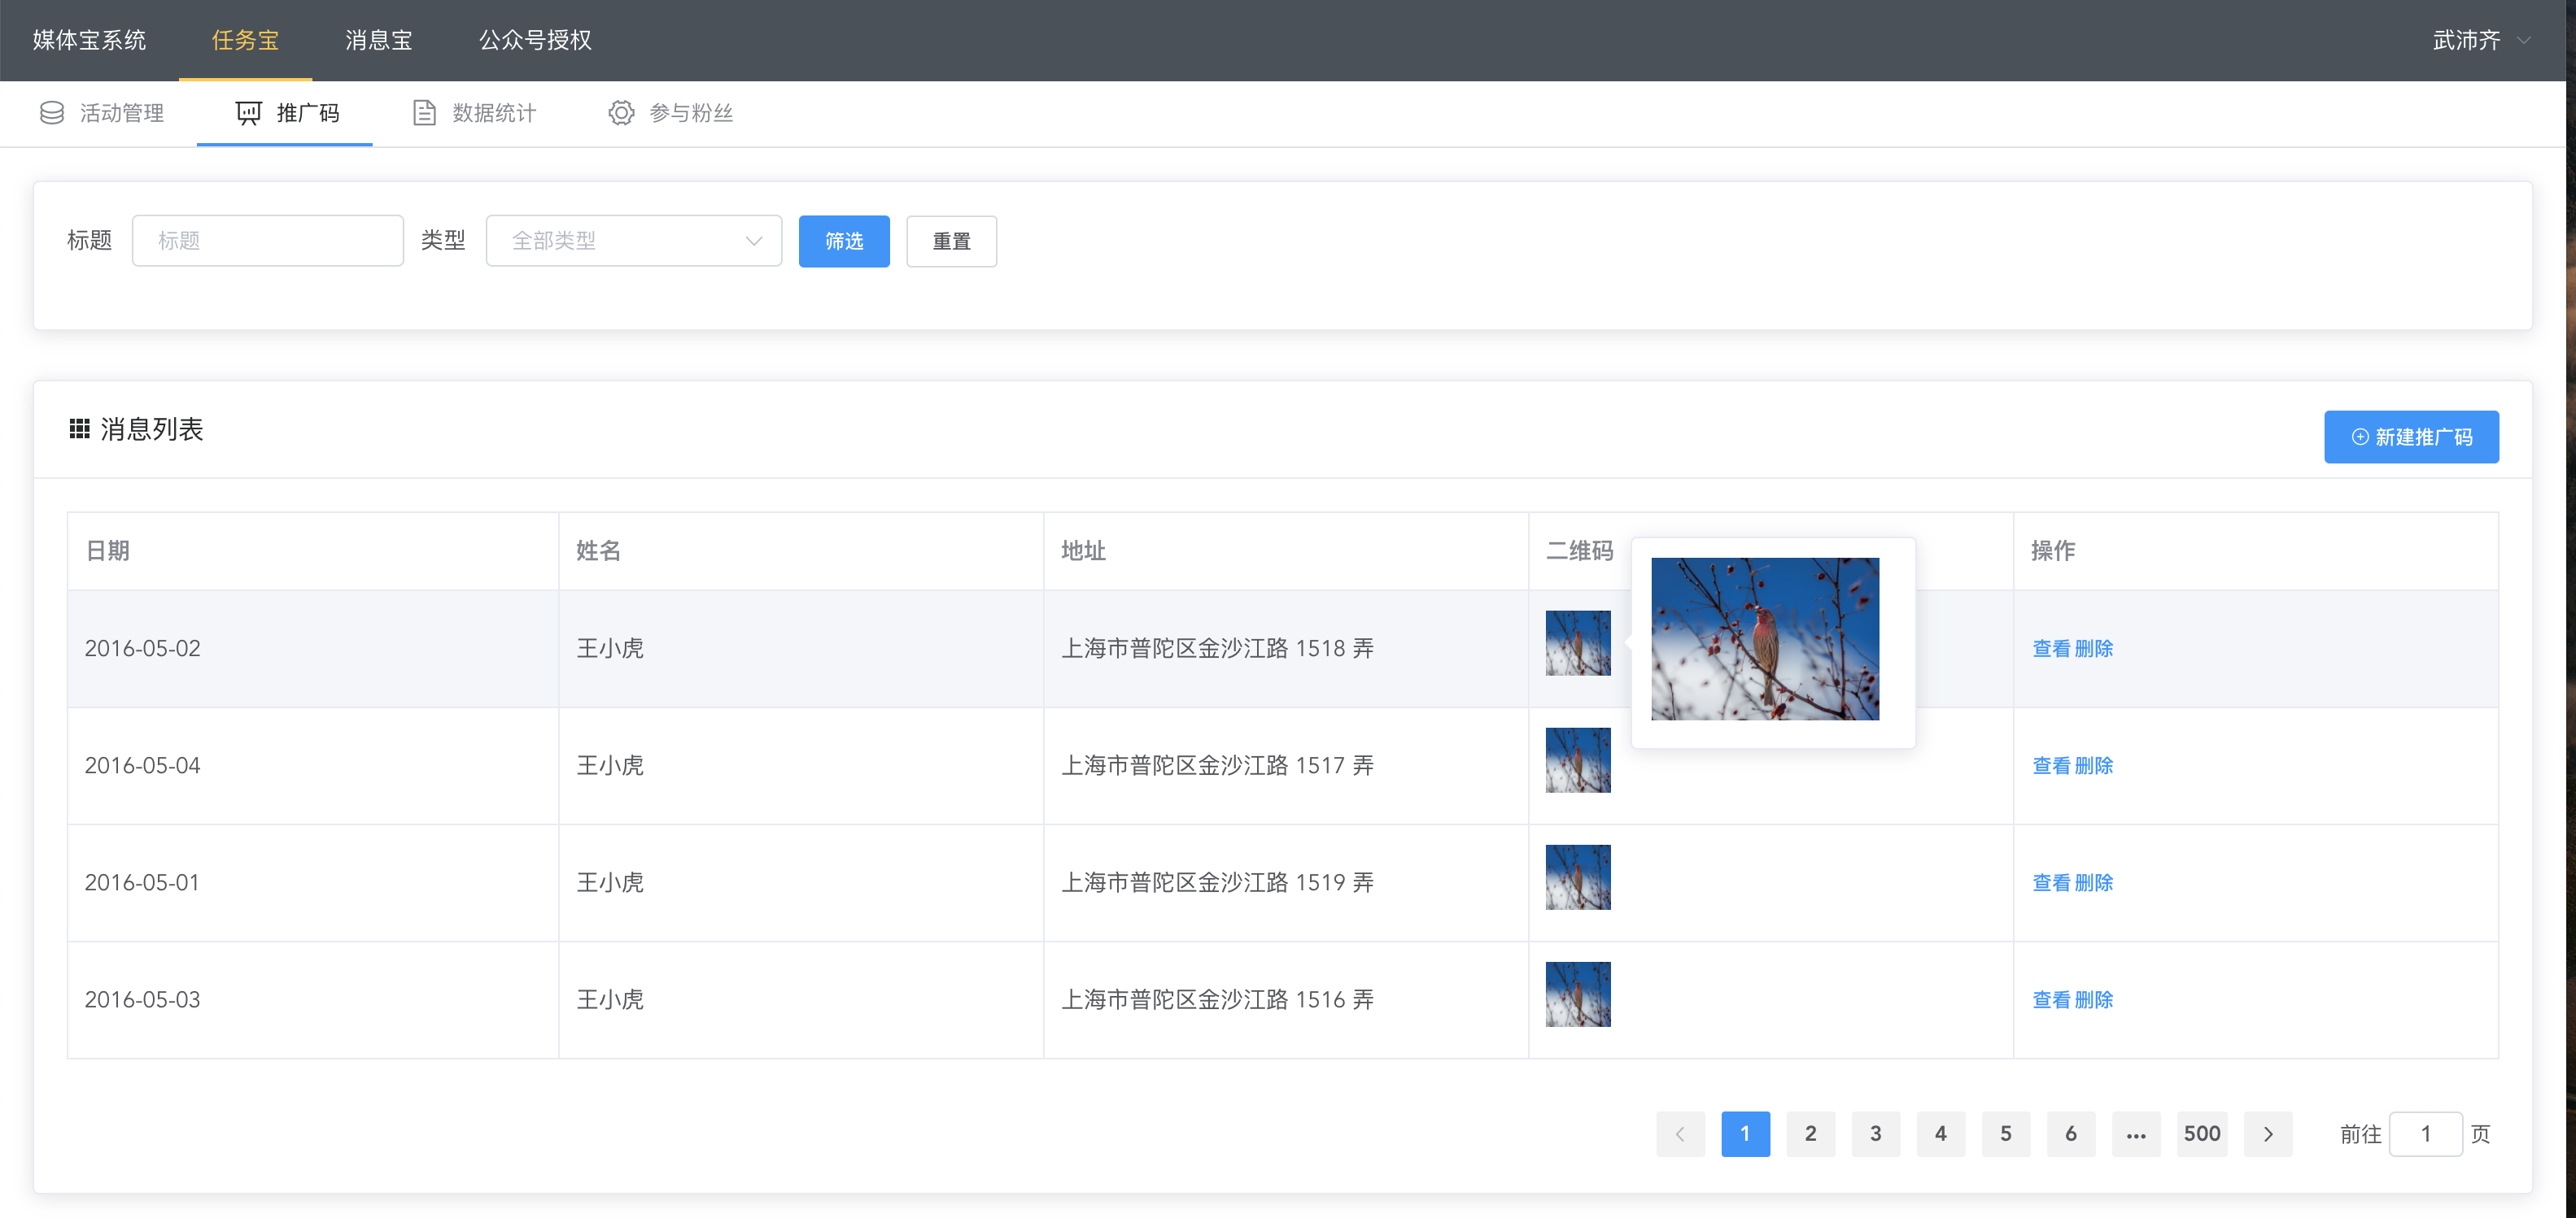2576x1218 pixels.
Task: Go to previous page arrow
Action: pyautogui.click(x=1680, y=1134)
